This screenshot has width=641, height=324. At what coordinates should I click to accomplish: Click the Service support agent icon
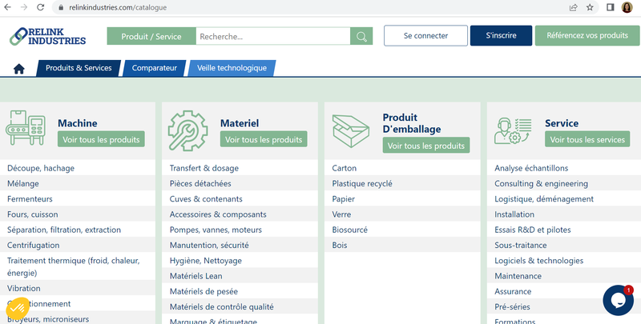(x=513, y=131)
